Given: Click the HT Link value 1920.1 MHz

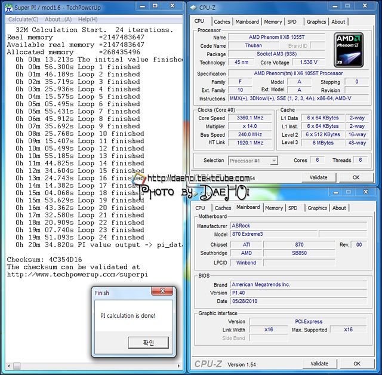Looking at the screenshot, I should click(250, 143).
